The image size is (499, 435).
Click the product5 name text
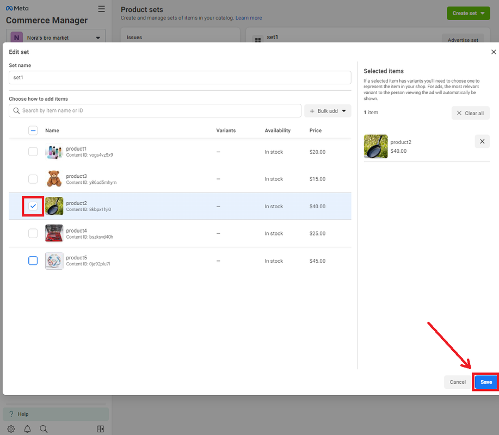coord(76,257)
